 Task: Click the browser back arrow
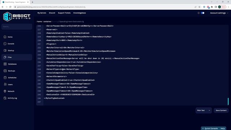(x=3, y=7)
